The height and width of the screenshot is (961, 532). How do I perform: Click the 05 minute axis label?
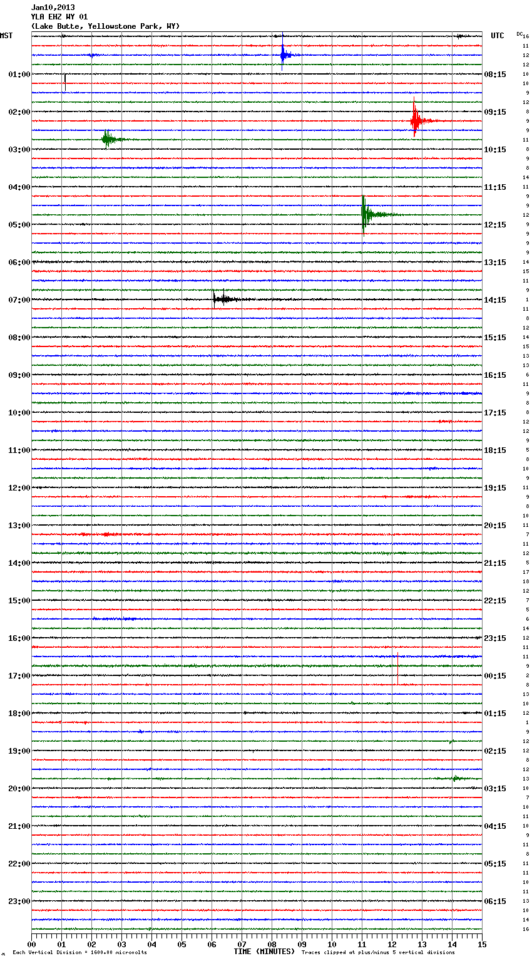[182, 944]
